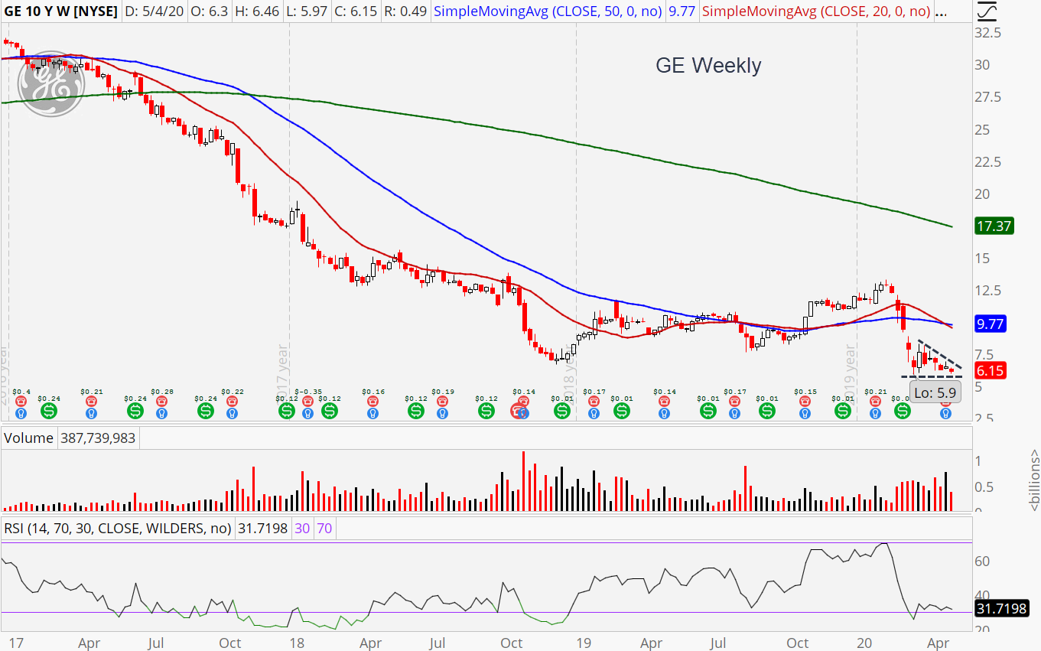Click the red phone icon under $0.22
Screen dimensions: 1041x651
click(x=232, y=401)
